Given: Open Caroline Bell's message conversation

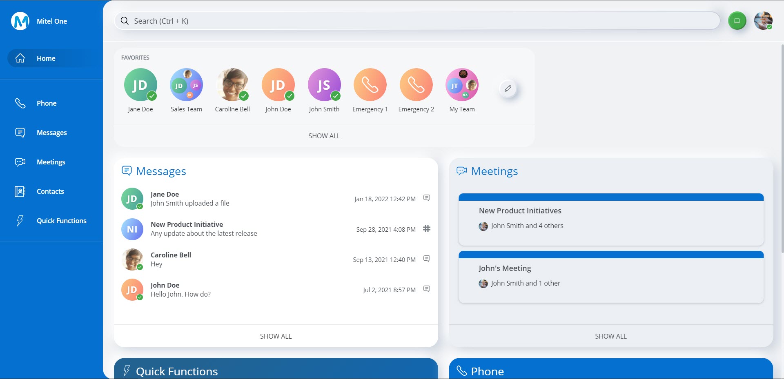Looking at the screenshot, I should (245, 259).
